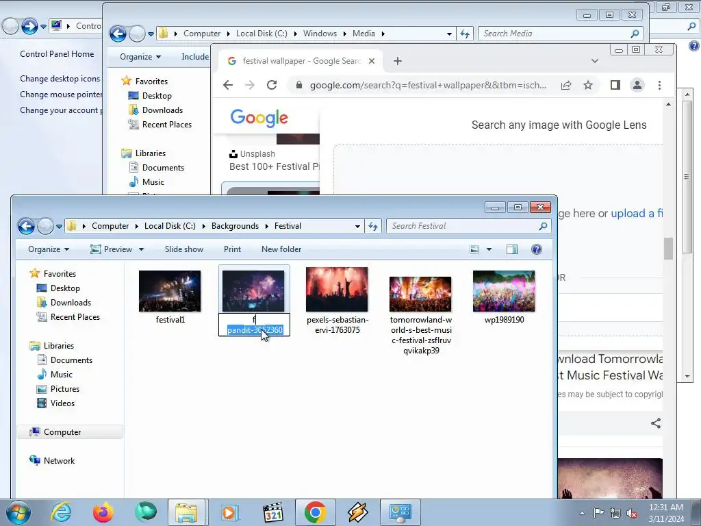Refresh the Festival folder address bar
Viewport: 701px width, 526px height.
pyautogui.click(x=373, y=226)
